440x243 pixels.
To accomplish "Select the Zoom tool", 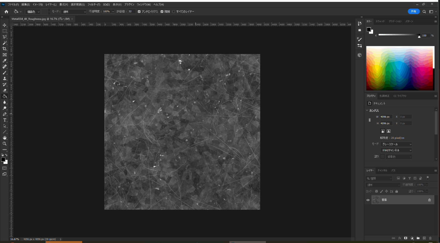I will tap(4, 143).
